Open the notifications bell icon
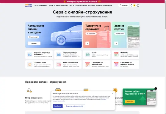The width and height of the screenshot is (166, 114). 131,5
